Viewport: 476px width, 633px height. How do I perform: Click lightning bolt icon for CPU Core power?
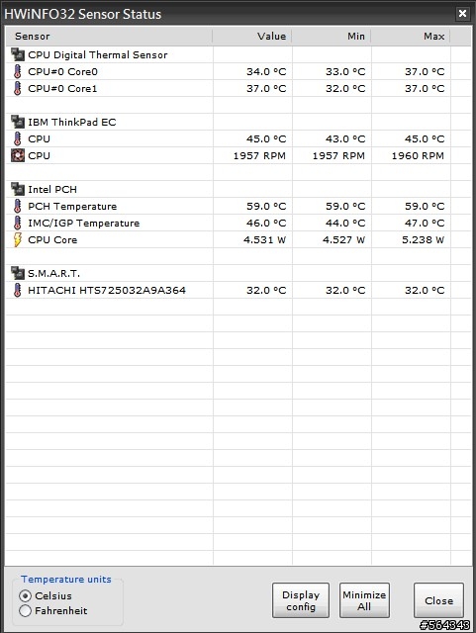tap(18, 239)
